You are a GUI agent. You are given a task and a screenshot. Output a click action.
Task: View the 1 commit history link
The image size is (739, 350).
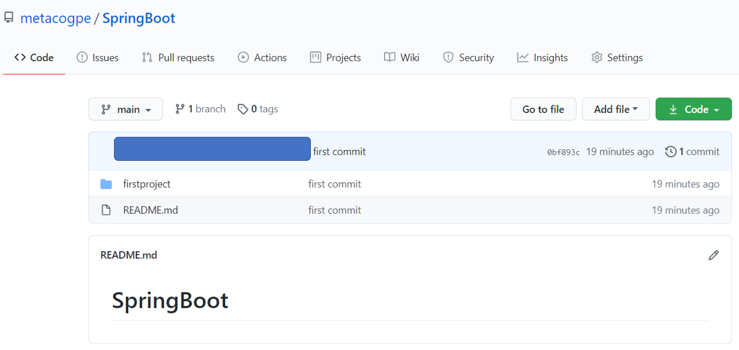[693, 152]
